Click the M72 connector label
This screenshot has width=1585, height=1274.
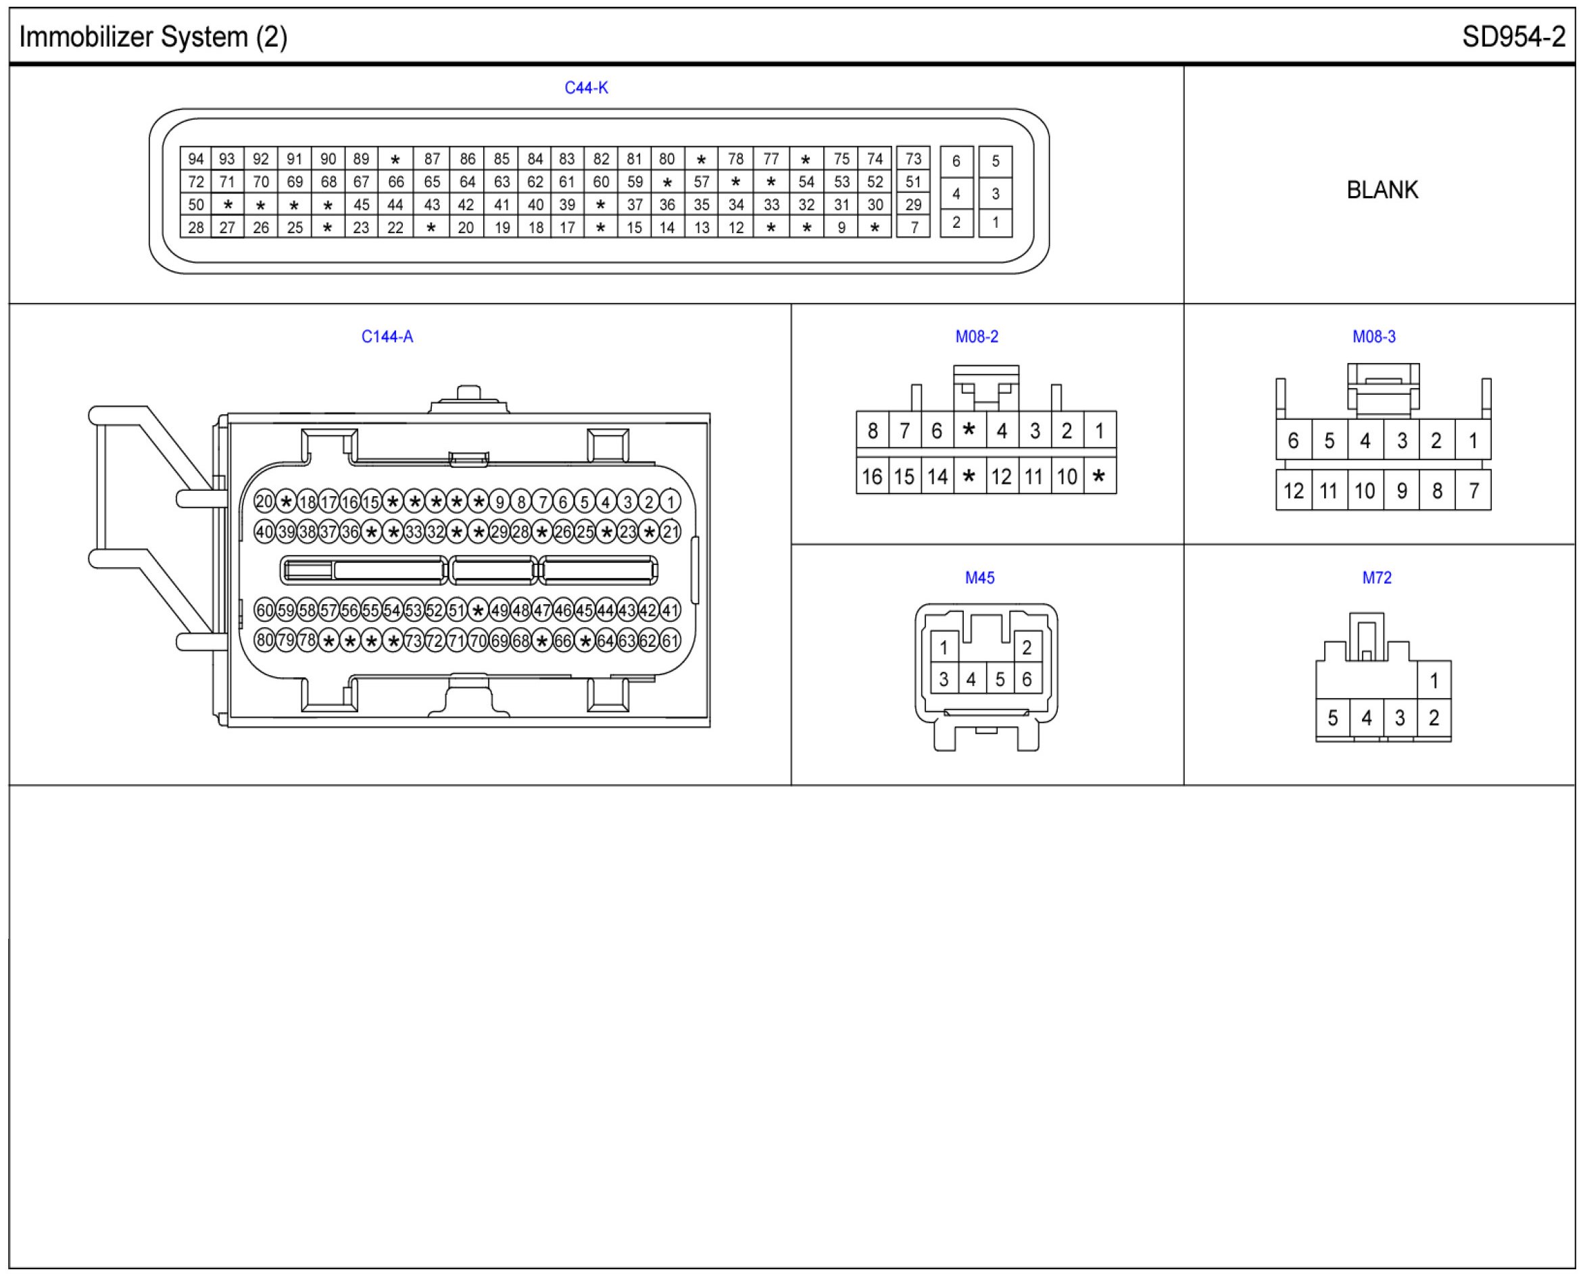[x=1376, y=578]
